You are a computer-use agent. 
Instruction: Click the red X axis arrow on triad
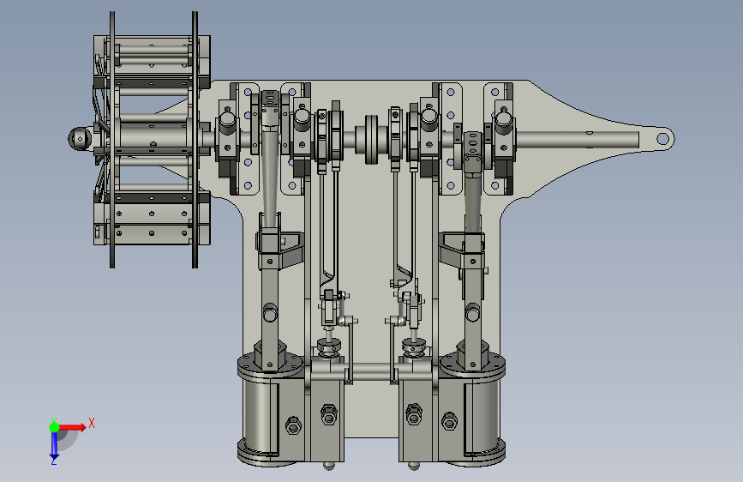[x=74, y=427]
